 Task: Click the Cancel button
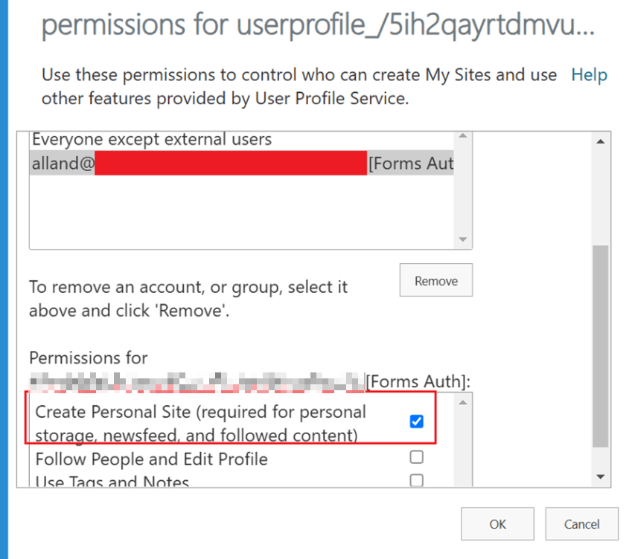click(581, 524)
